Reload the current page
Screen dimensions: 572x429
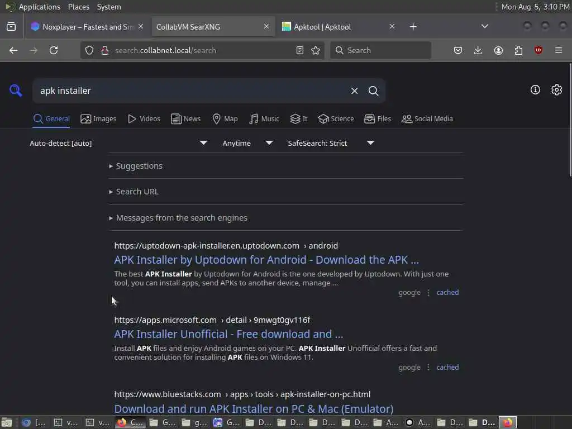coord(54,50)
